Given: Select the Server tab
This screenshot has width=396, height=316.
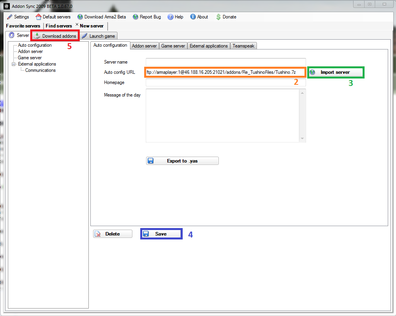Looking at the screenshot, I should (19, 35).
